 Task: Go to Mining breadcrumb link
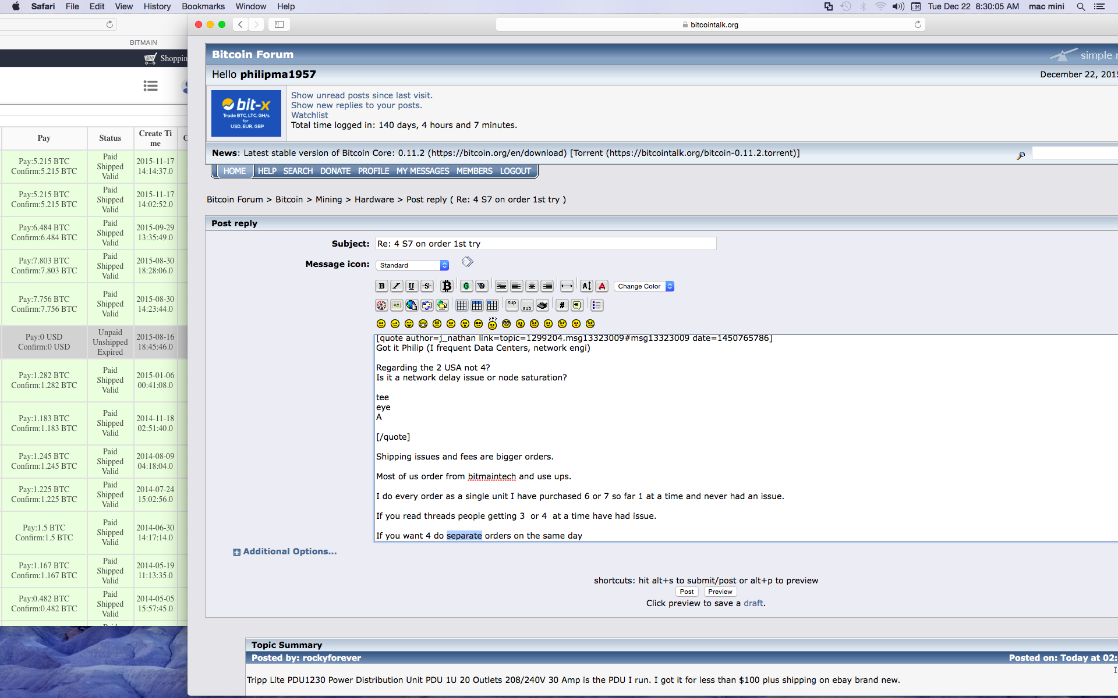(329, 200)
